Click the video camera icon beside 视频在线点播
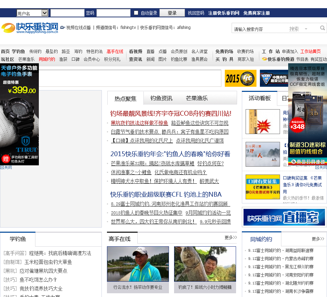 63,28
